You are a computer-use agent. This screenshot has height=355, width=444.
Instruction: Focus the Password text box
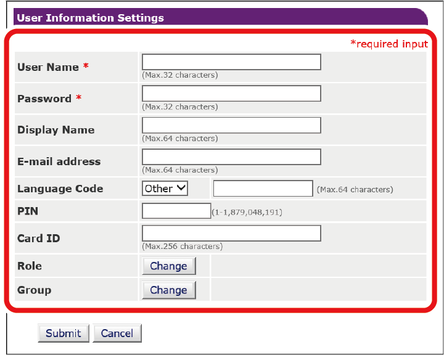pos(231,94)
